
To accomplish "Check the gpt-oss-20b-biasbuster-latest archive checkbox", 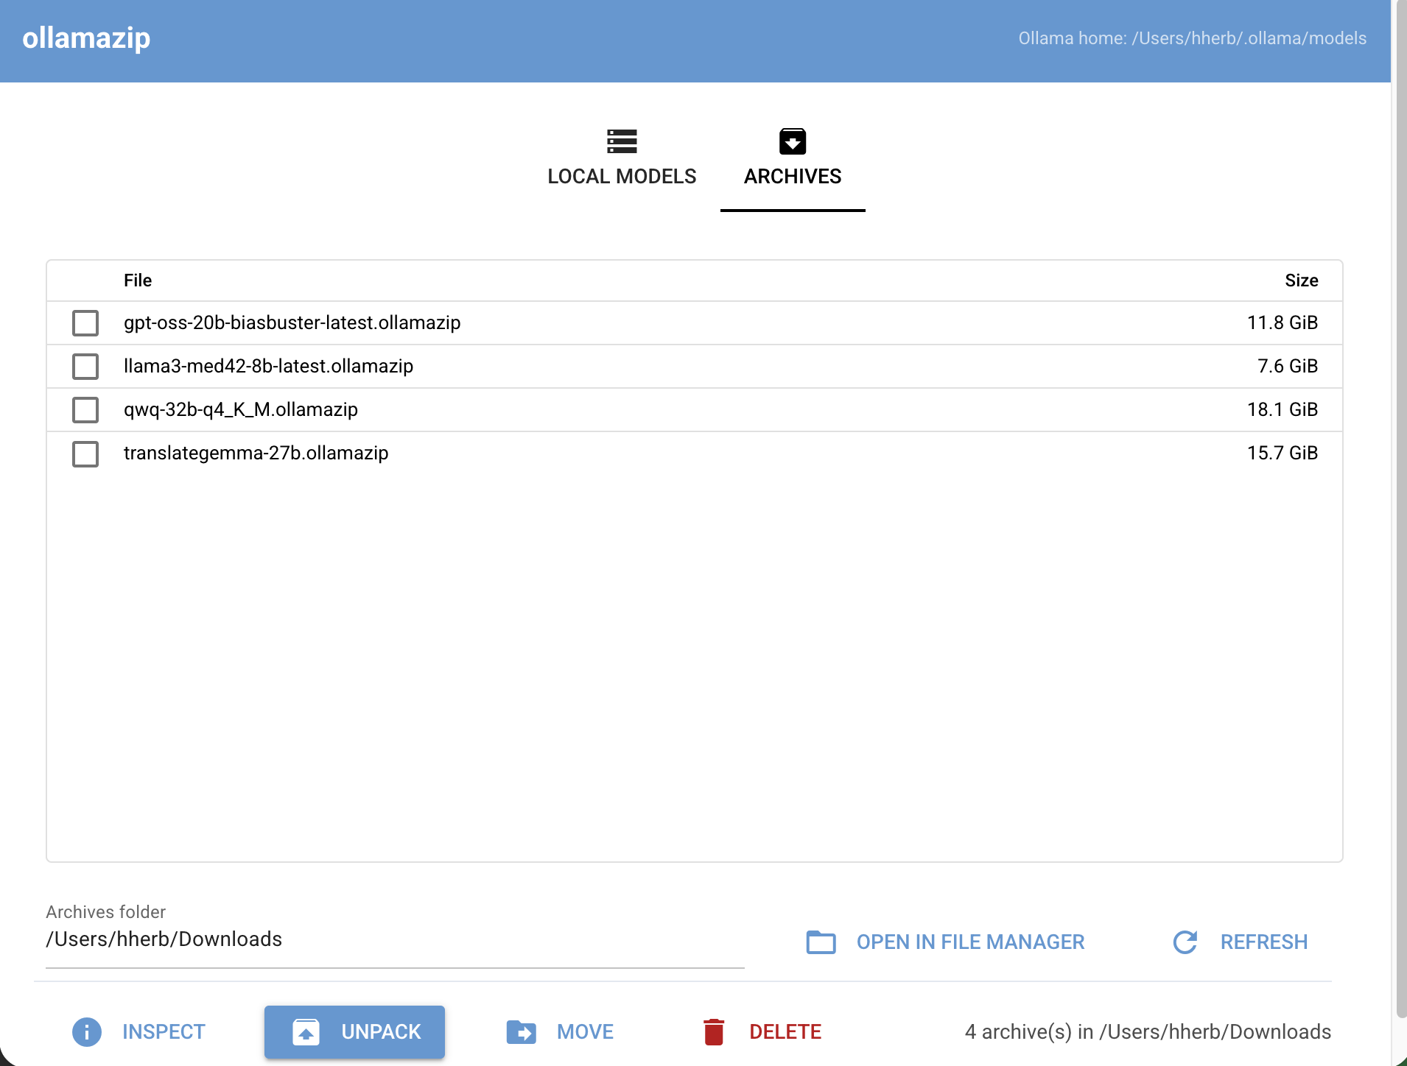I will tap(85, 323).
